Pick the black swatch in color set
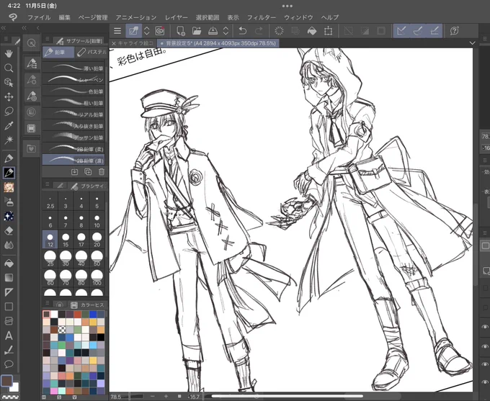 (x=101, y=338)
